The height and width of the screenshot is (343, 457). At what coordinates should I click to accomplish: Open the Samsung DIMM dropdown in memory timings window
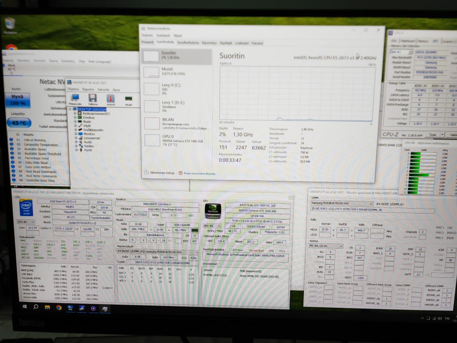(x=342, y=203)
